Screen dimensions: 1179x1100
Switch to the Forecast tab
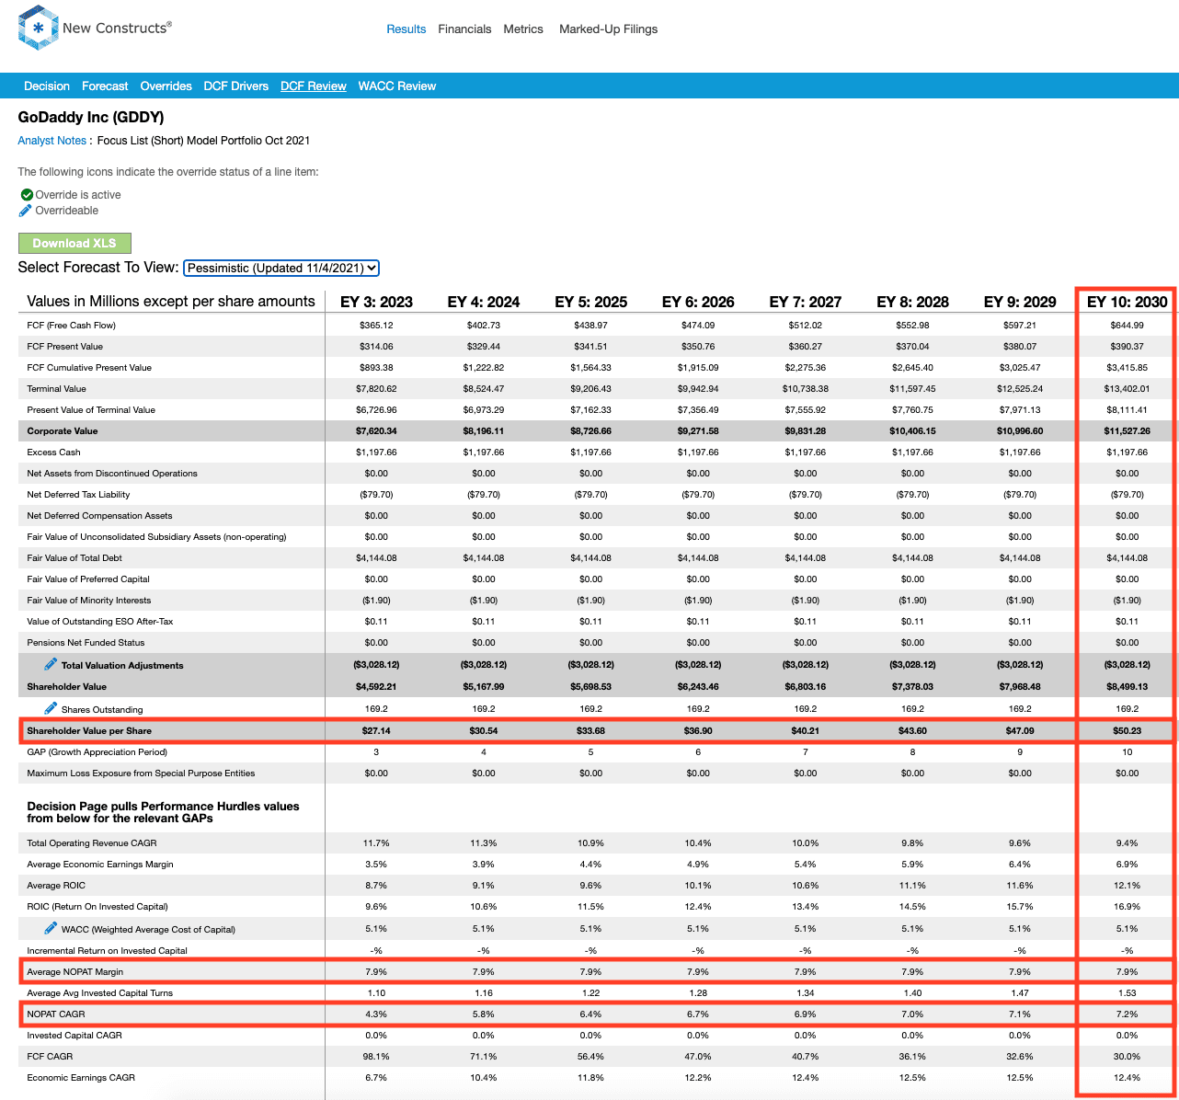pyautogui.click(x=105, y=86)
